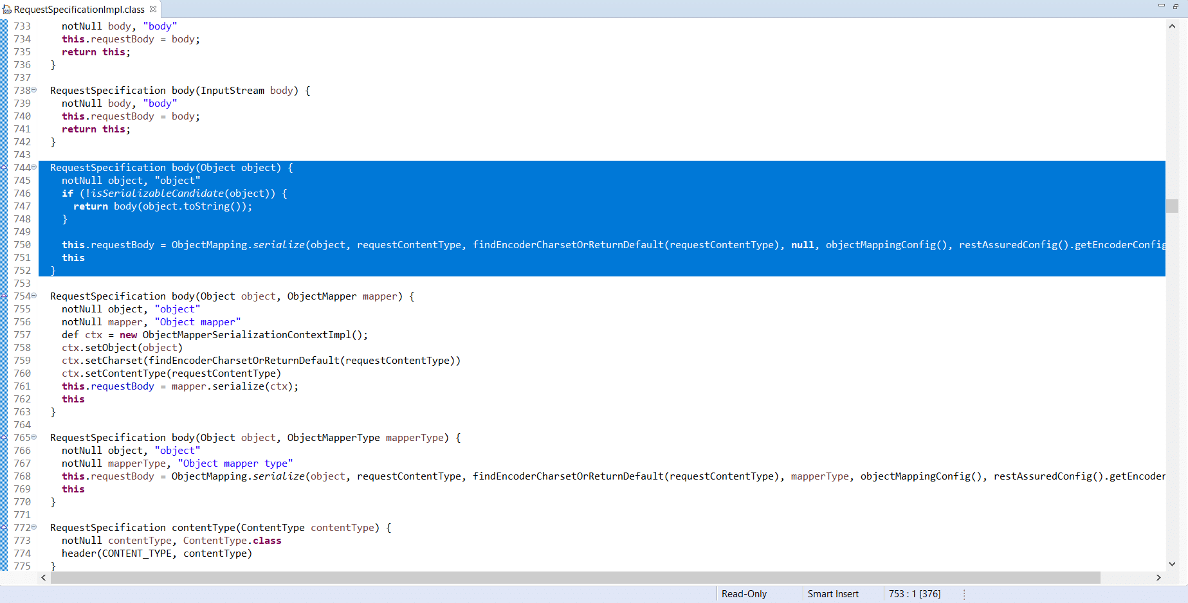Click the annotation marker next to line 765

5,437
